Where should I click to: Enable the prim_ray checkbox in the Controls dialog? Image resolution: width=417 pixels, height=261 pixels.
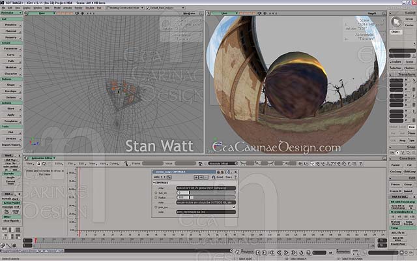[x=235, y=207]
